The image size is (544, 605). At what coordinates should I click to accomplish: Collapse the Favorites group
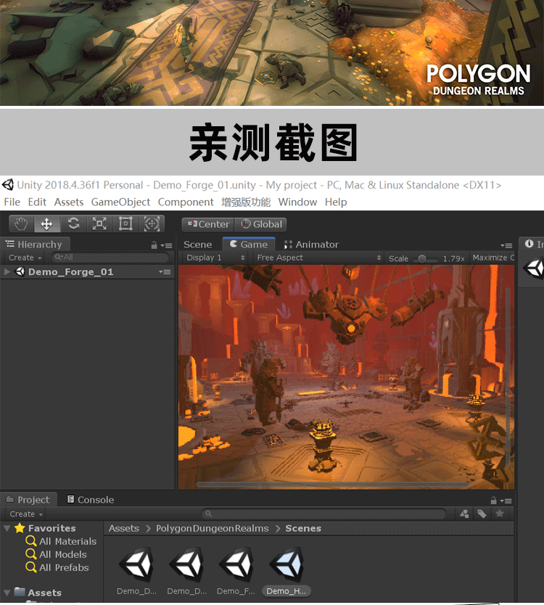(x=7, y=528)
